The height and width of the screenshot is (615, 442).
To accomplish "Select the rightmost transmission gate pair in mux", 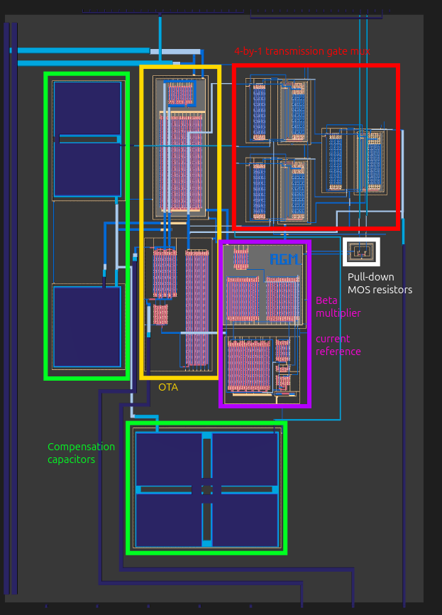I will click(354, 160).
